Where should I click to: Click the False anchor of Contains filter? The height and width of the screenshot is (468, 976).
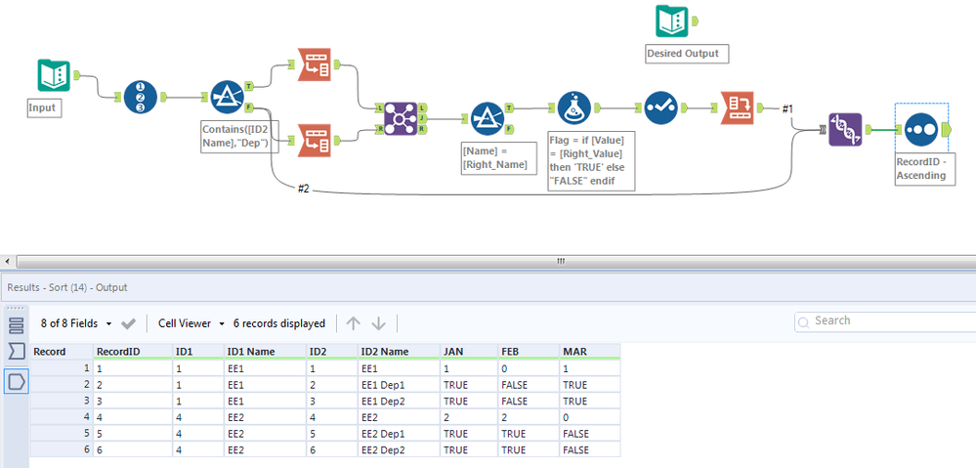click(x=249, y=107)
